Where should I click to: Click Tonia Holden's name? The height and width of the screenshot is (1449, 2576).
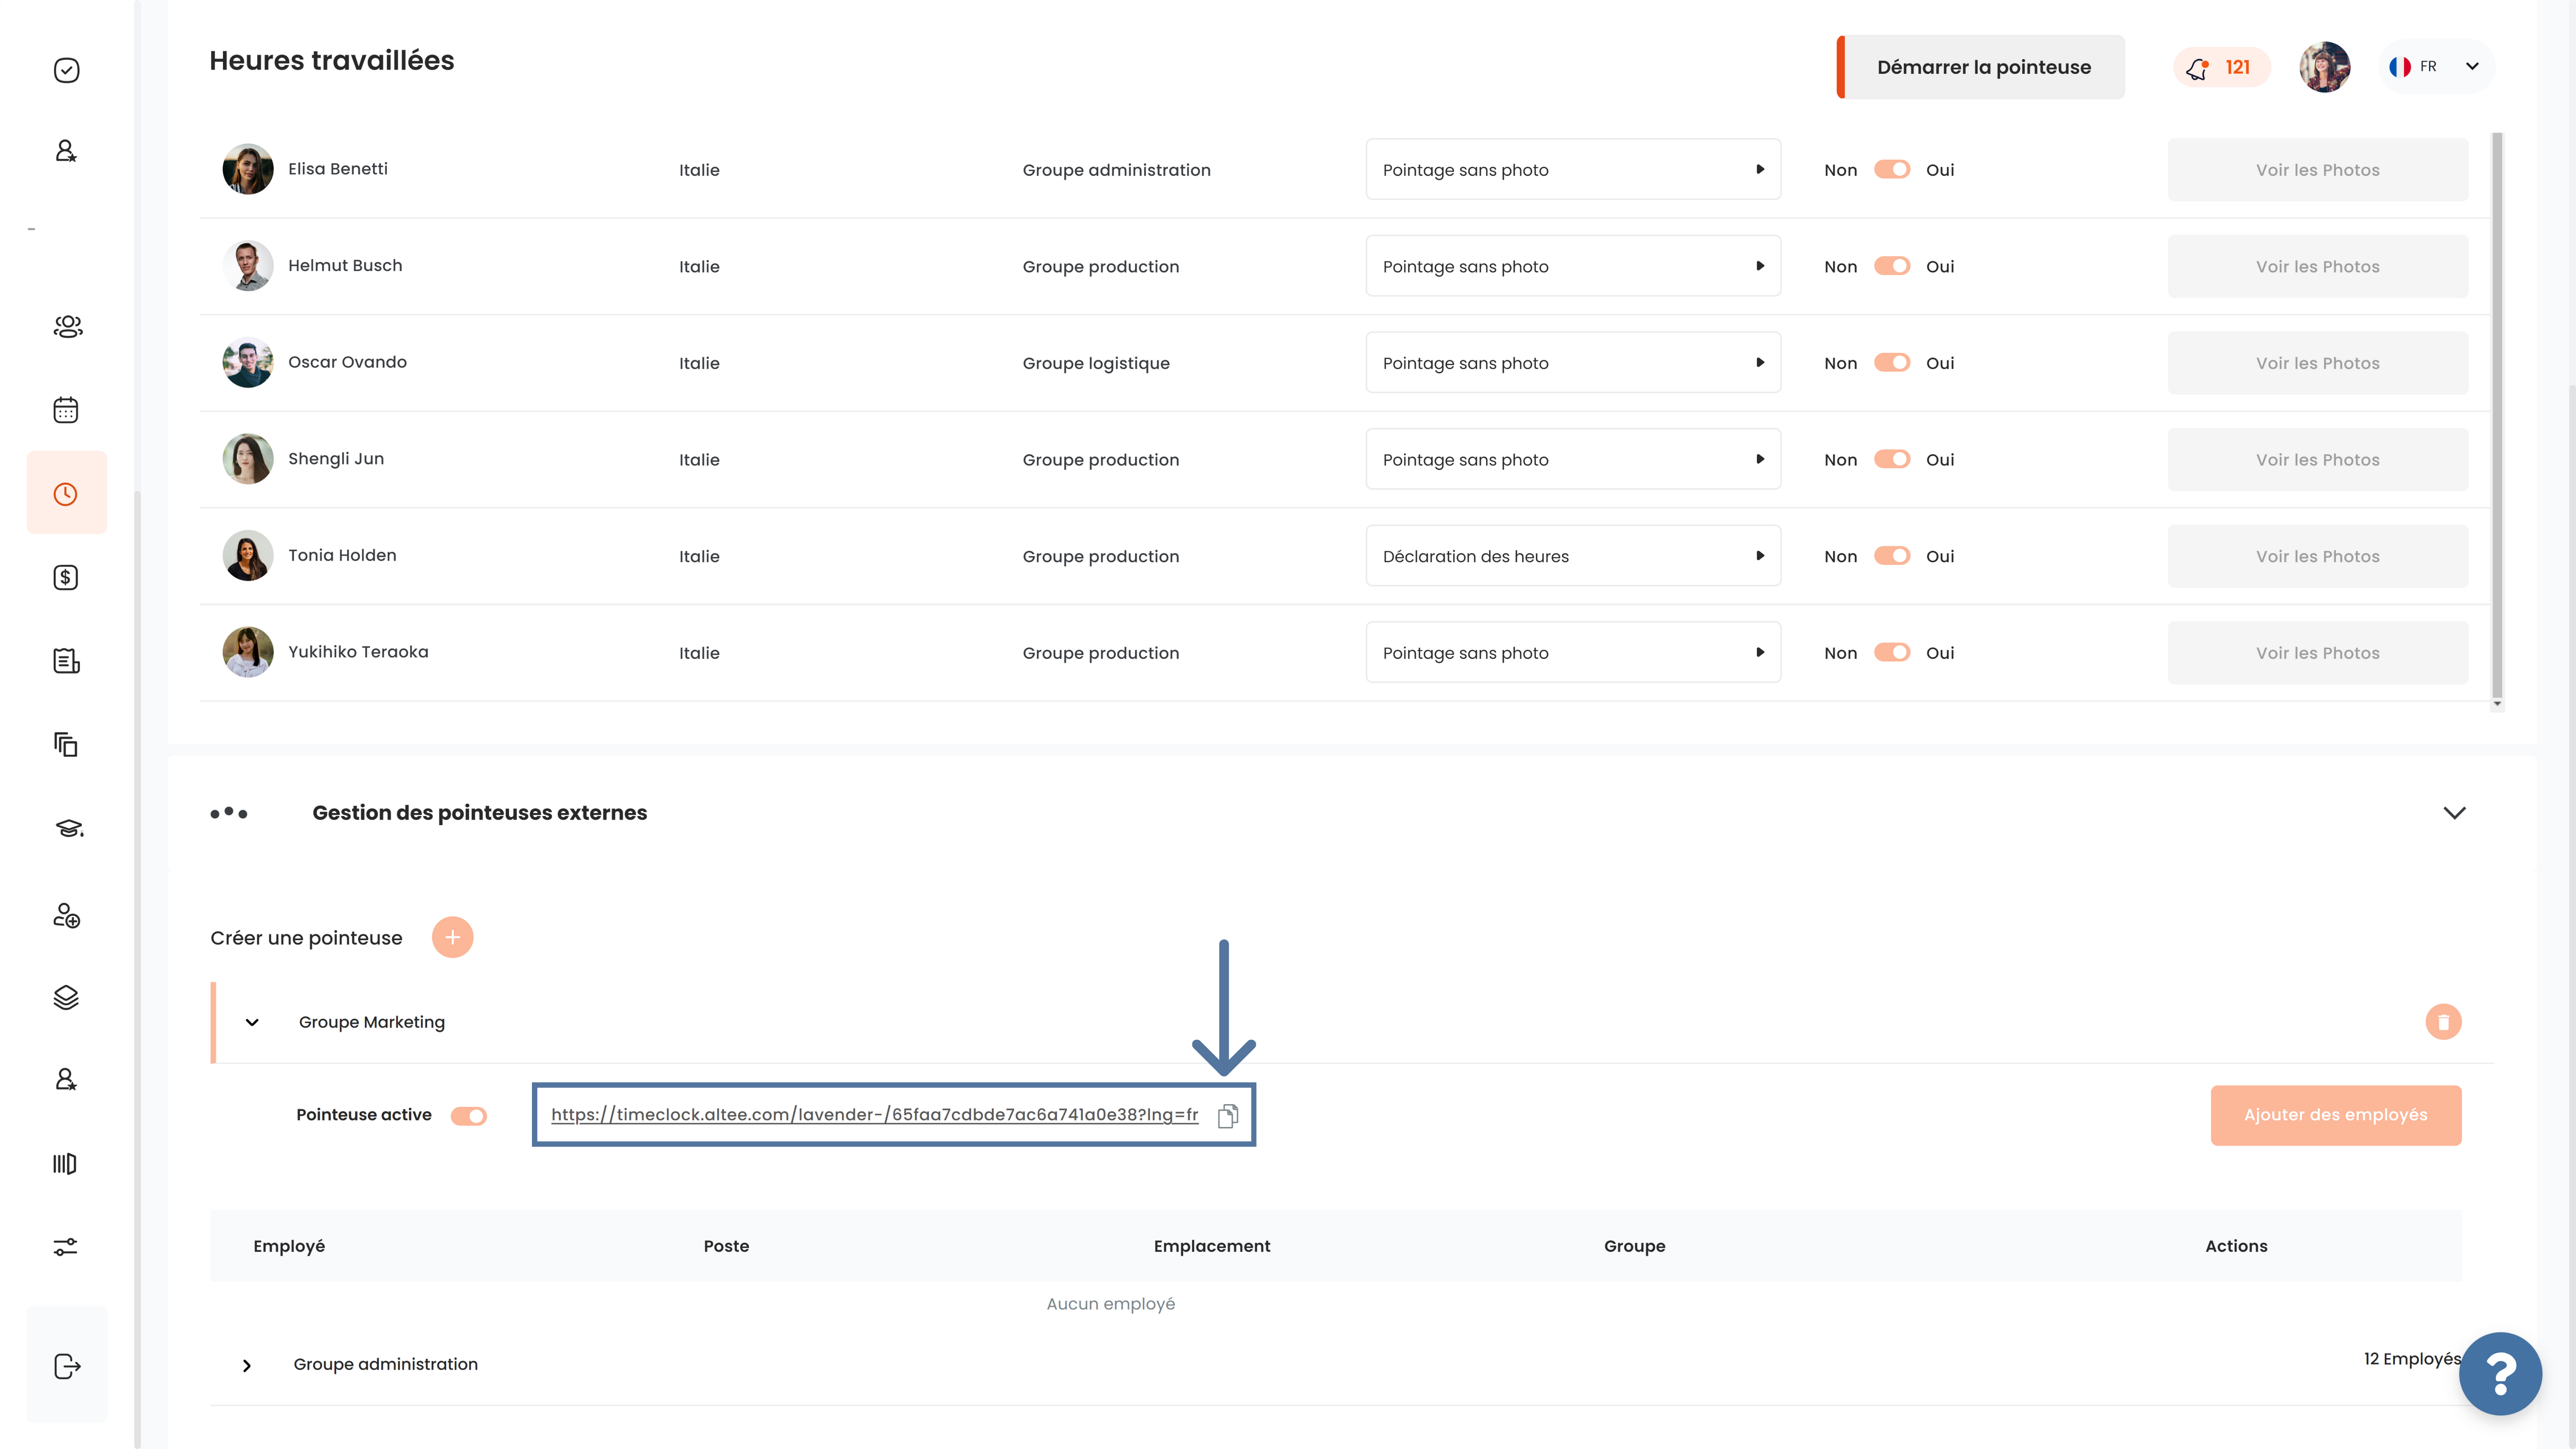point(342,555)
